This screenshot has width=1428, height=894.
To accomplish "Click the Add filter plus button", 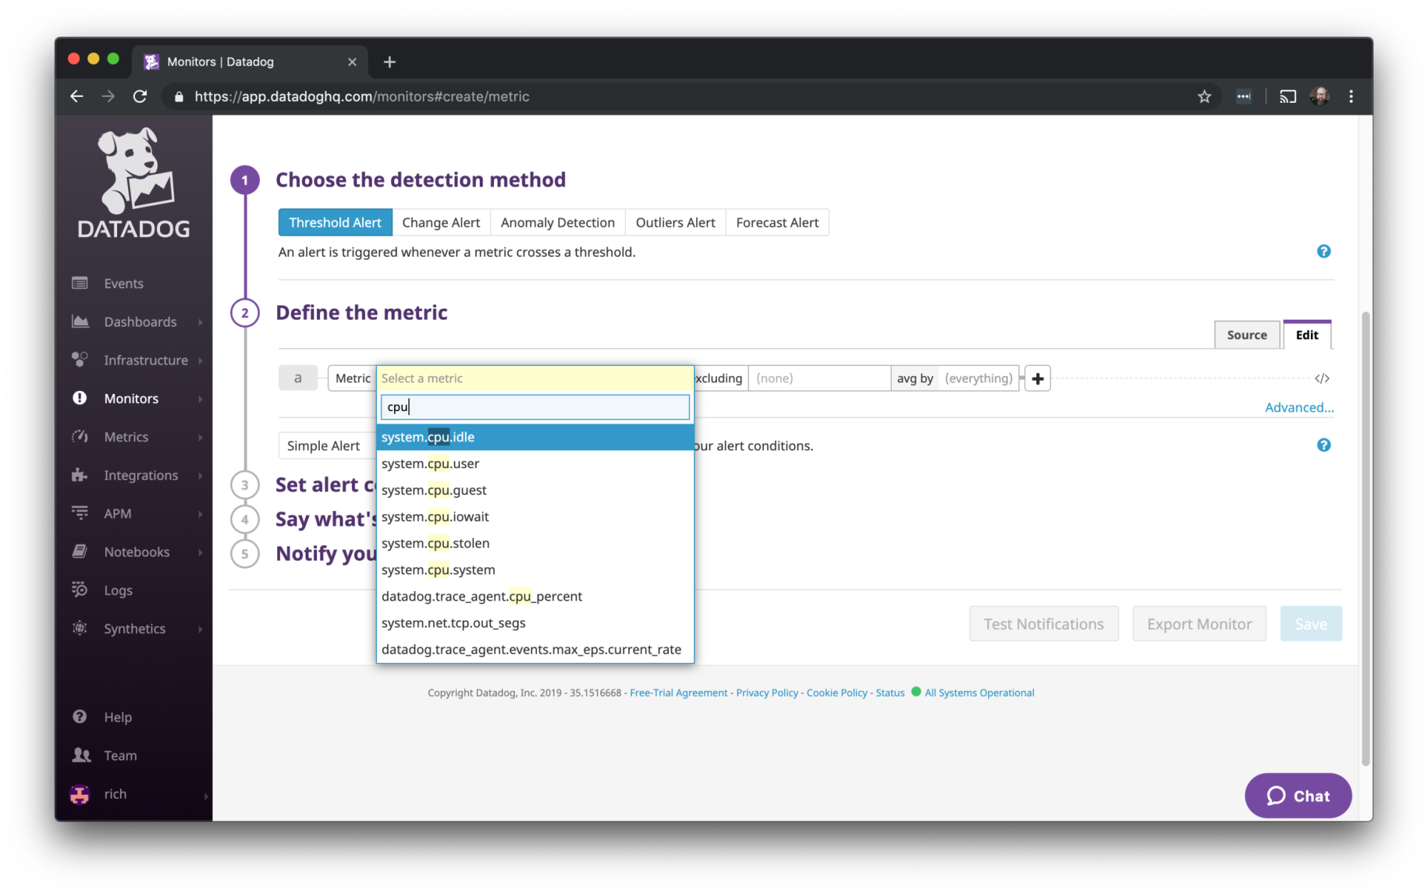I will tap(1037, 378).
